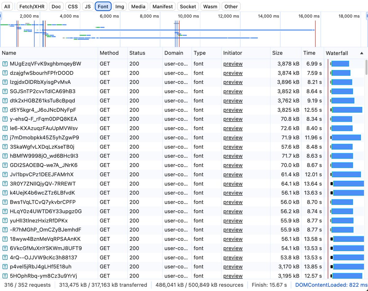Click font icon of 18wyw4BznMeVqRPSAAnKK row
This screenshot has height=291, width=368.
tap(5, 239)
